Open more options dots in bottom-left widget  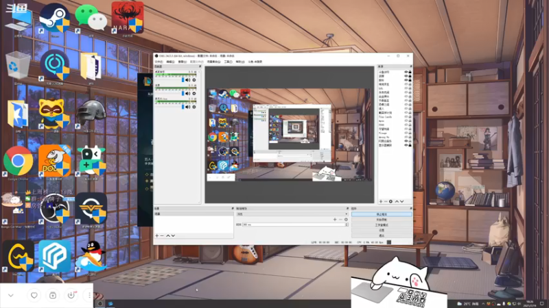point(89,296)
